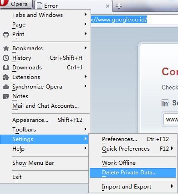Image resolution: width=178 pixels, height=194 pixels.
Task: Select the highlighted Settings menu item
Action: pyautogui.click(x=44, y=139)
